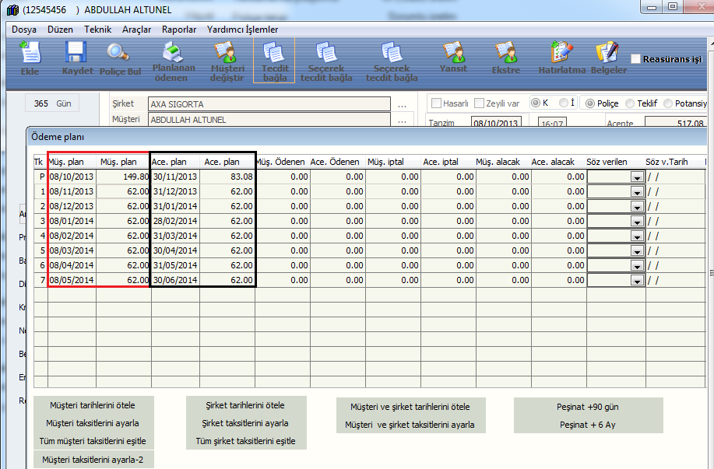Image resolution: width=714 pixels, height=469 pixels.
Task: Click the Hatırlatma reminder icon
Action: (x=561, y=57)
